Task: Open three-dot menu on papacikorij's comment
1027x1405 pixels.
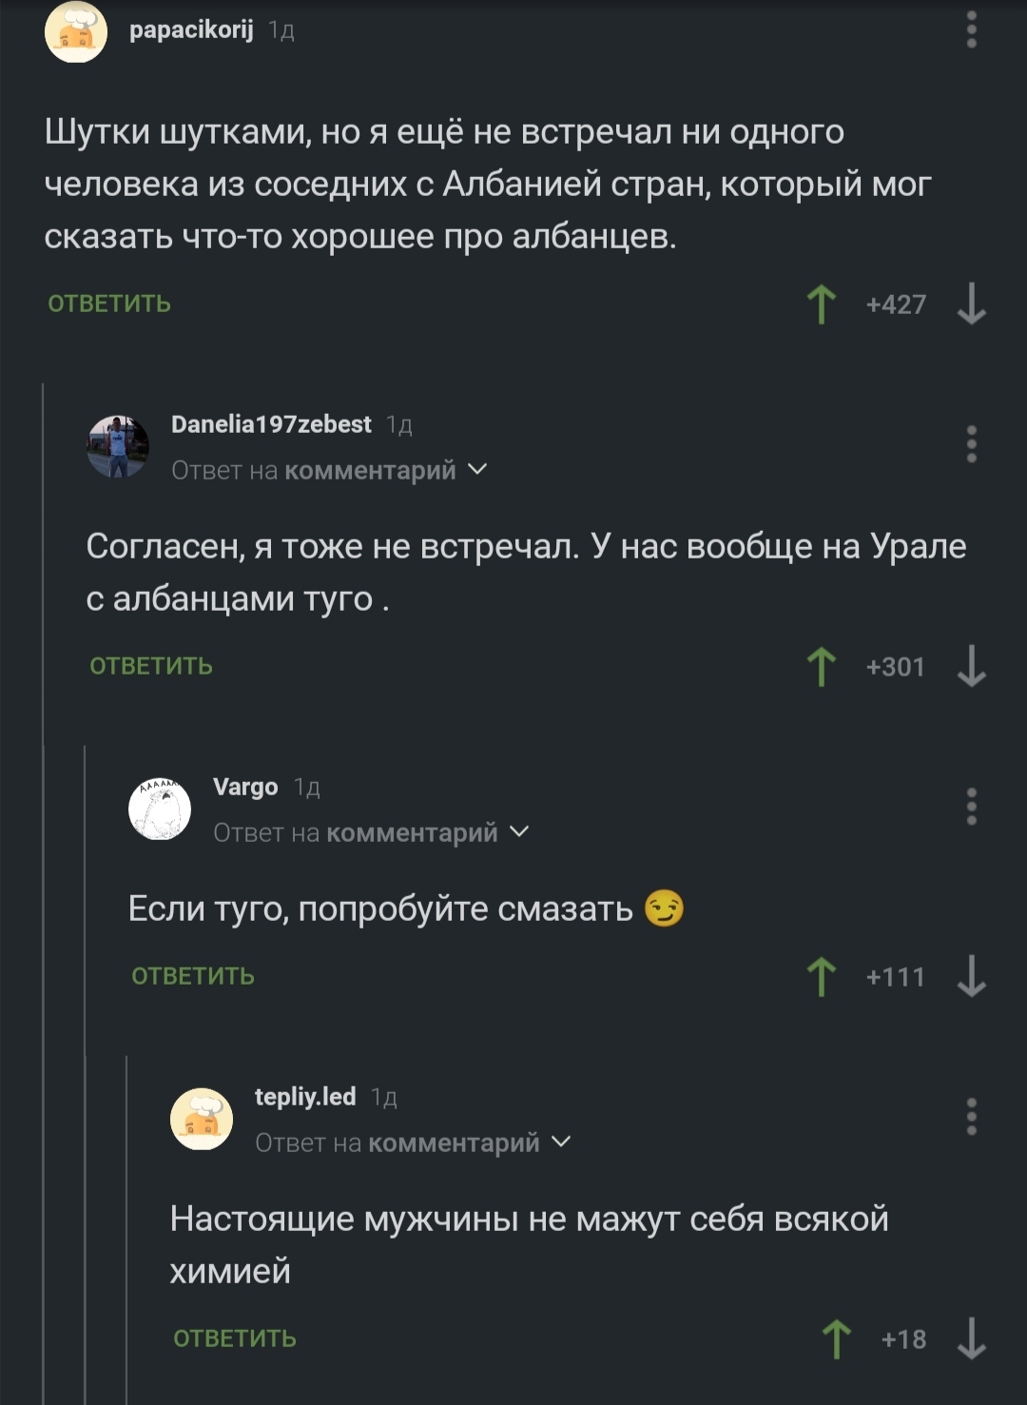Action: 971,30
